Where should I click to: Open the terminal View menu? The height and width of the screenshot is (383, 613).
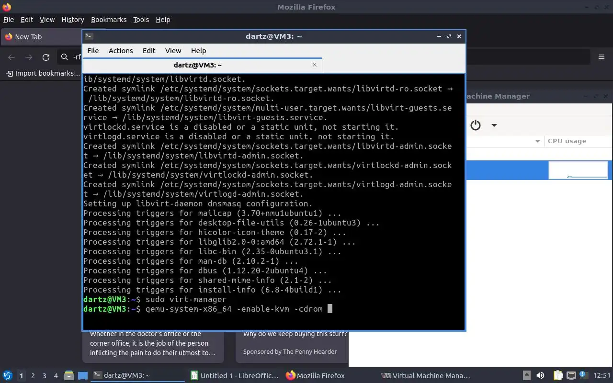click(x=173, y=50)
